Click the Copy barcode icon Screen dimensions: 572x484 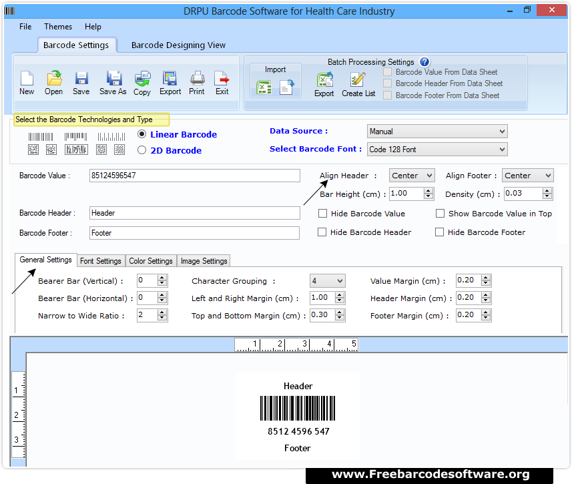[142, 78]
